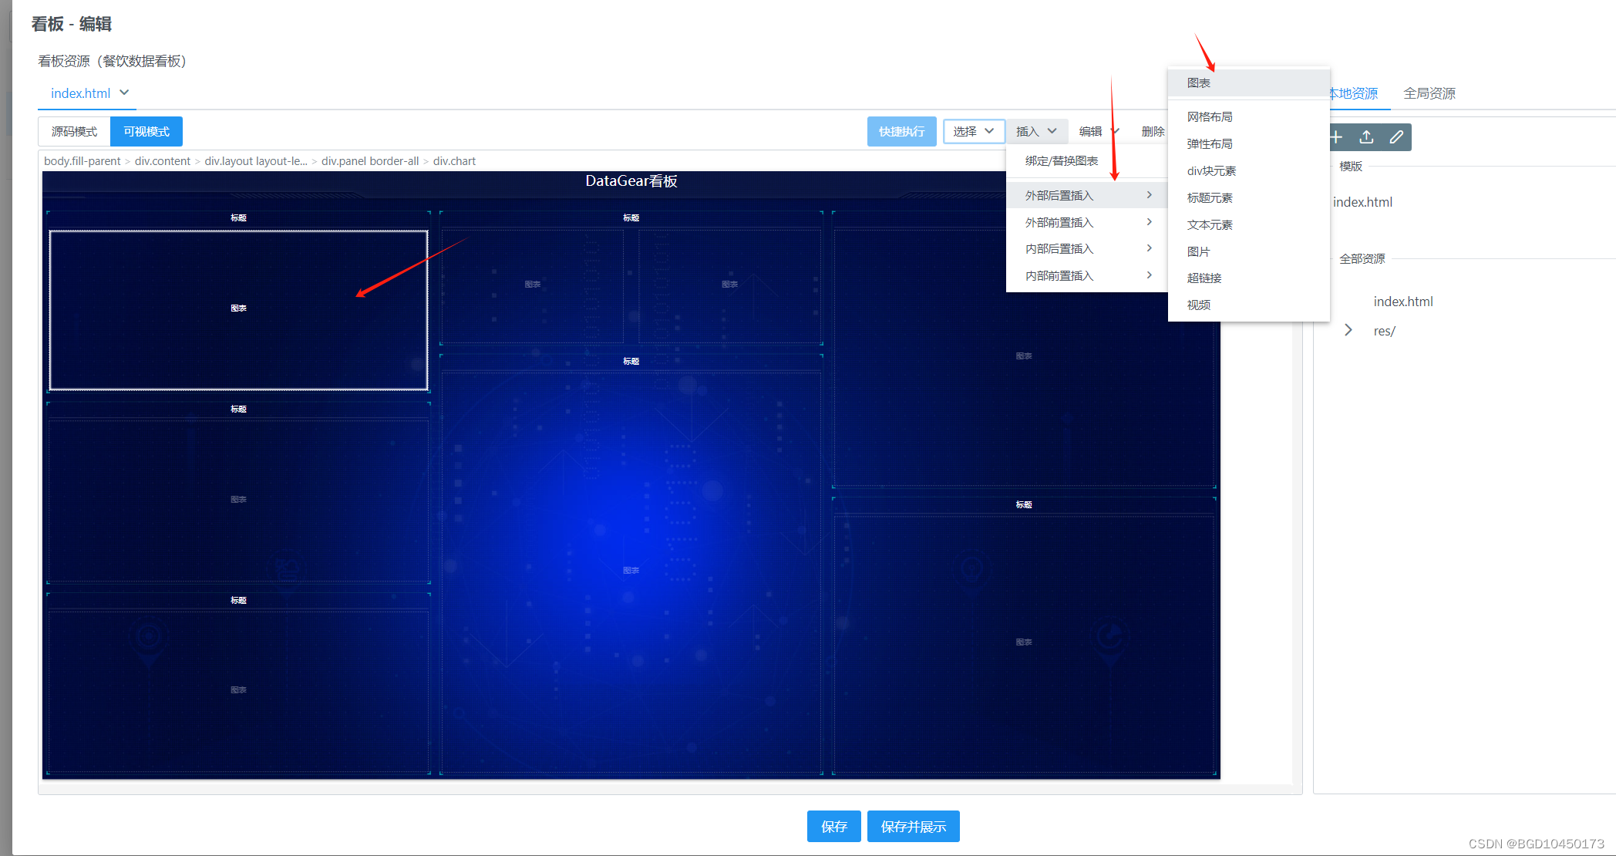Image resolution: width=1616 pixels, height=856 pixels.
Task: Select 超链接 insert option
Action: click(1204, 278)
